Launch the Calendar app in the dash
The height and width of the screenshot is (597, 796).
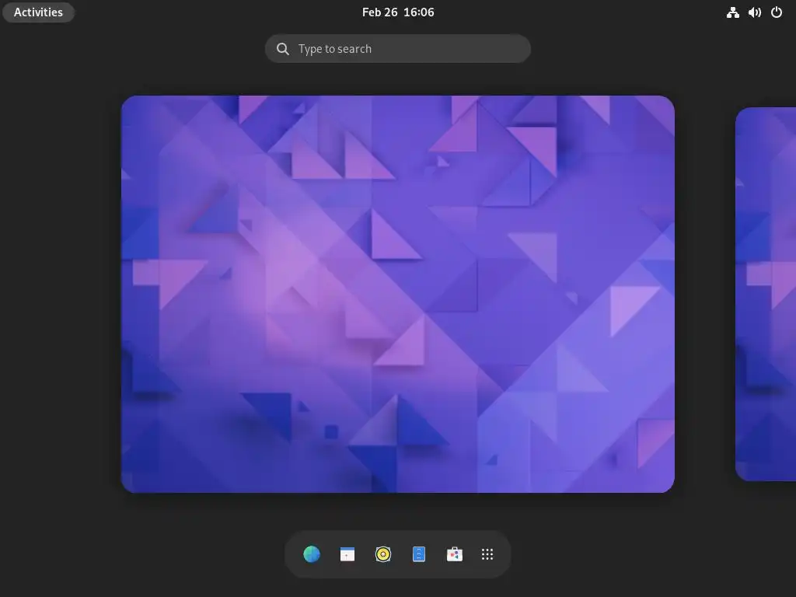click(347, 553)
